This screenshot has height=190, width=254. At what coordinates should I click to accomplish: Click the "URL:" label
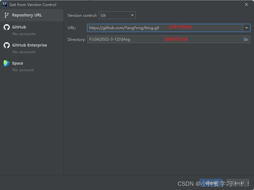pos(72,28)
